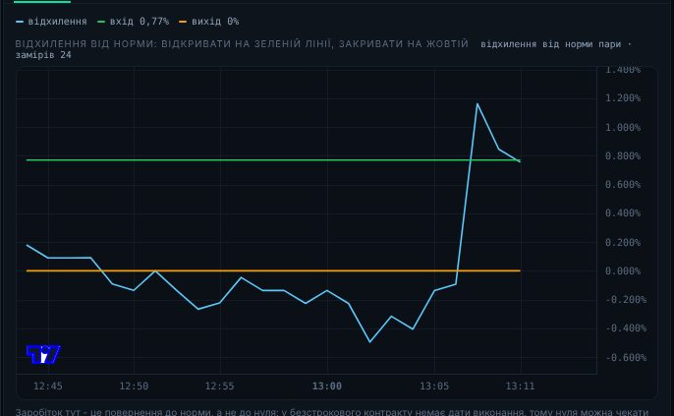
Task: Select the 12:50 time axis label
Action: [x=134, y=386]
